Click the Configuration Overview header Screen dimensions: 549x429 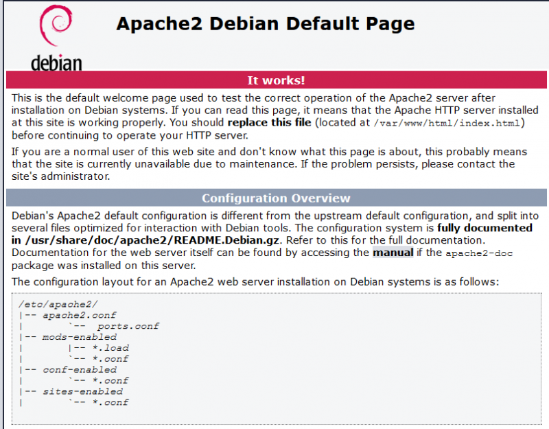277,198
